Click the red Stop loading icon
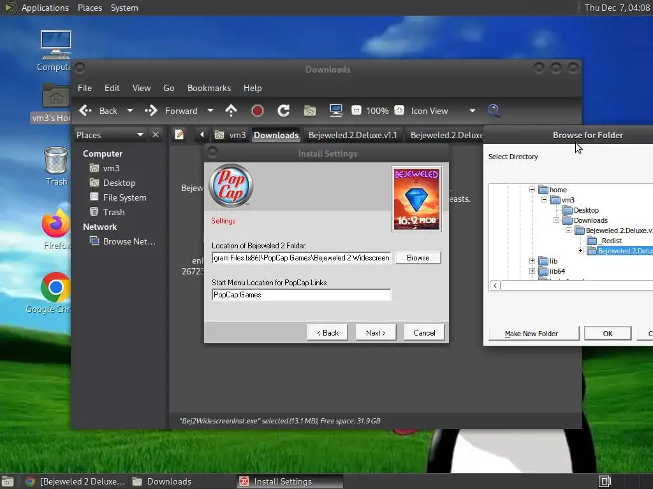Image resolution: width=653 pixels, height=489 pixels. (258, 111)
